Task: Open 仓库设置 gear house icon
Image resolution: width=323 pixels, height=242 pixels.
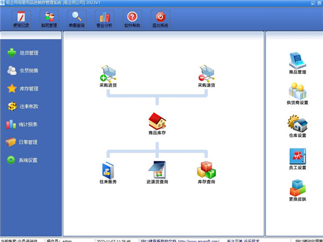Action: tap(298, 126)
